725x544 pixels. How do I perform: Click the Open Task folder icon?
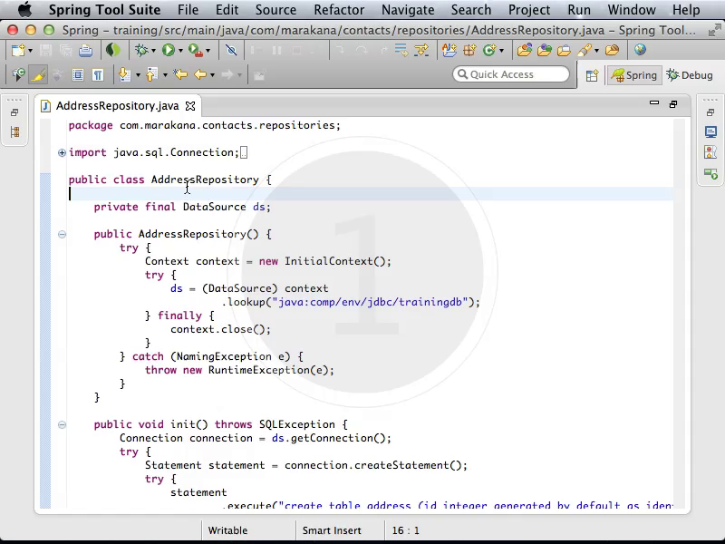(545, 50)
